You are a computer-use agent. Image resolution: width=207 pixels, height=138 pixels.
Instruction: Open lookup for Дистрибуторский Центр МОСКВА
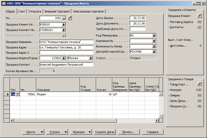pyautogui.click(x=154, y=52)
